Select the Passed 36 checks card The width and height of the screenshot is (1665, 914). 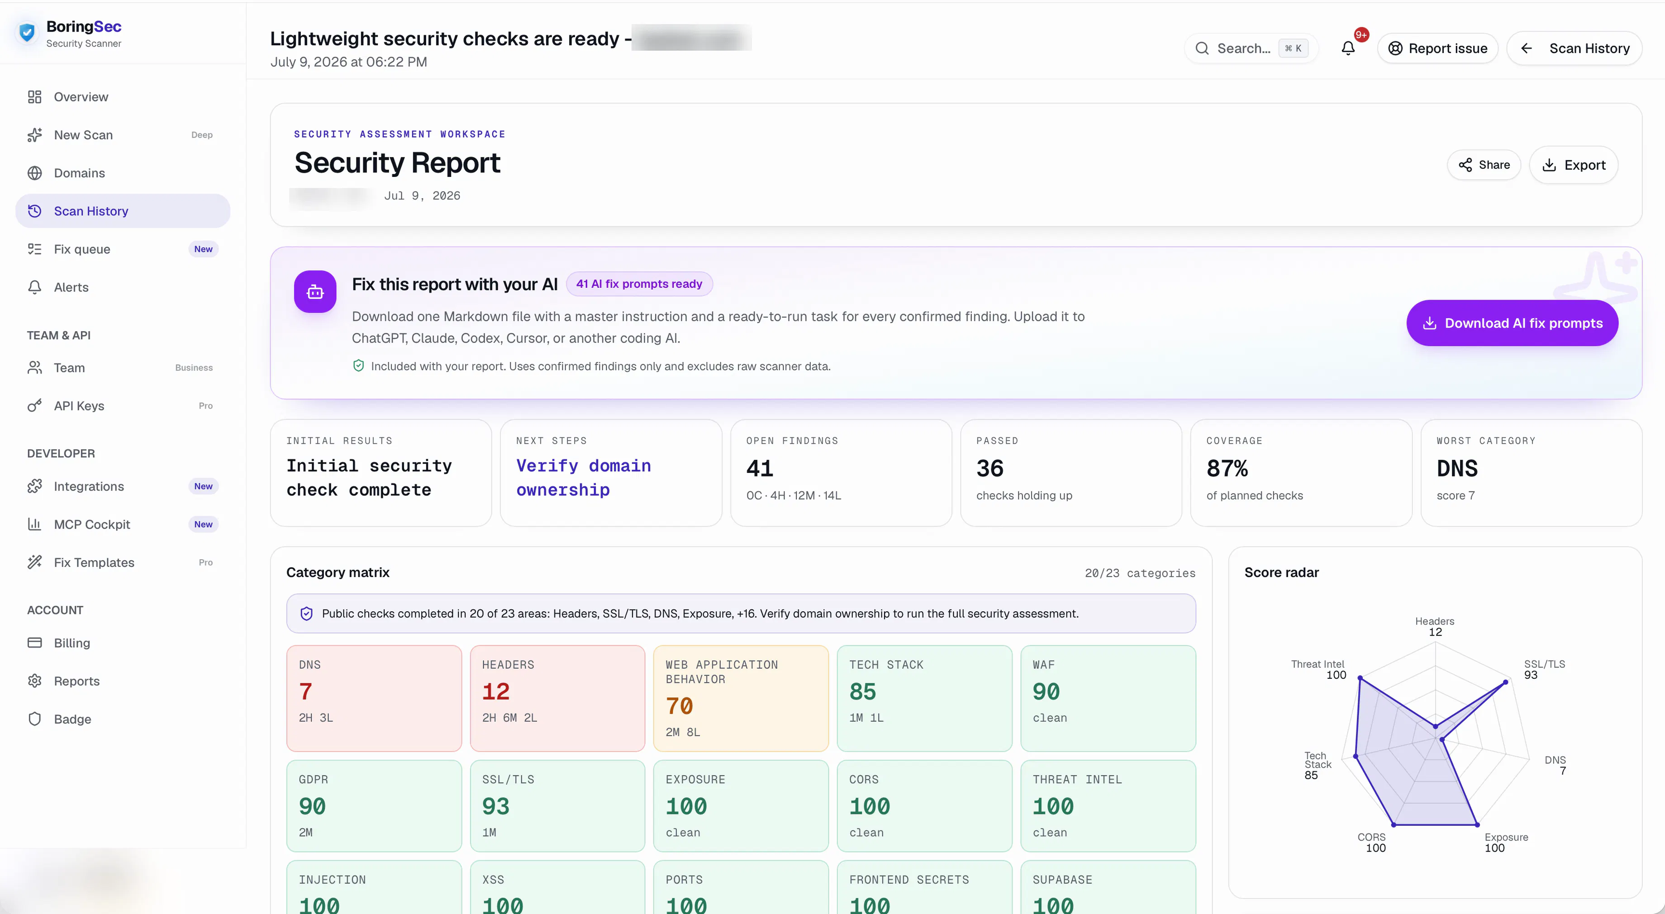point(1071,473)
